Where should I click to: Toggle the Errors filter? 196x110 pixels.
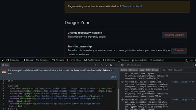pos(124,70)
